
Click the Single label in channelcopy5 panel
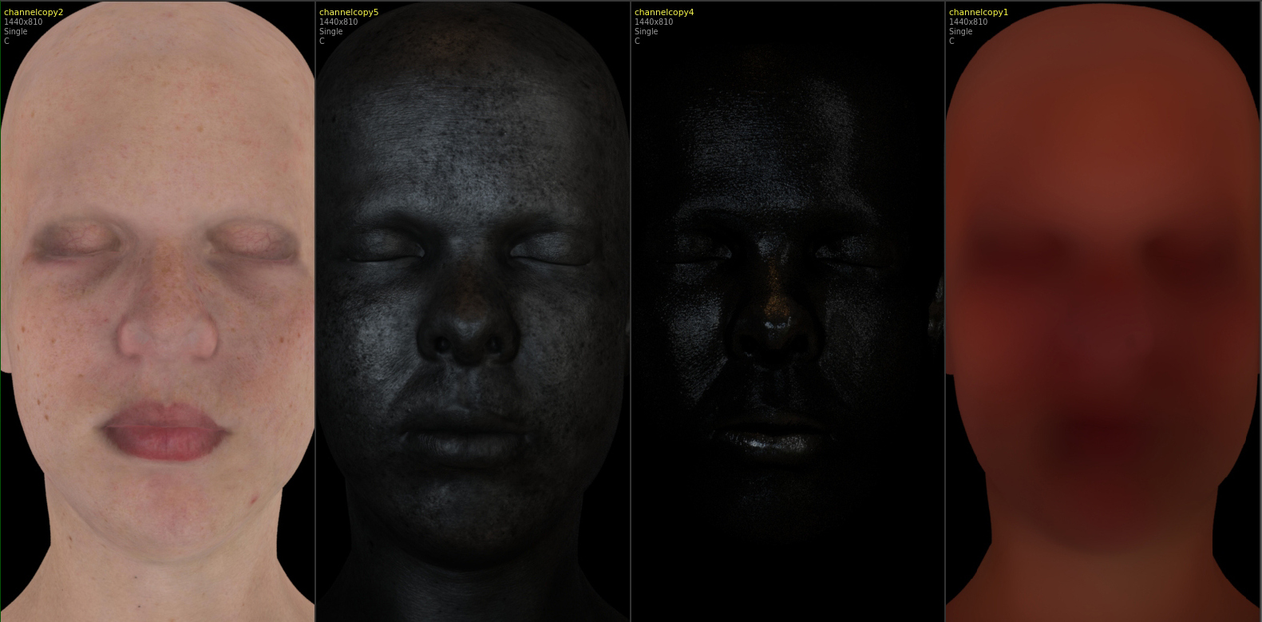(x=331, y=32)
